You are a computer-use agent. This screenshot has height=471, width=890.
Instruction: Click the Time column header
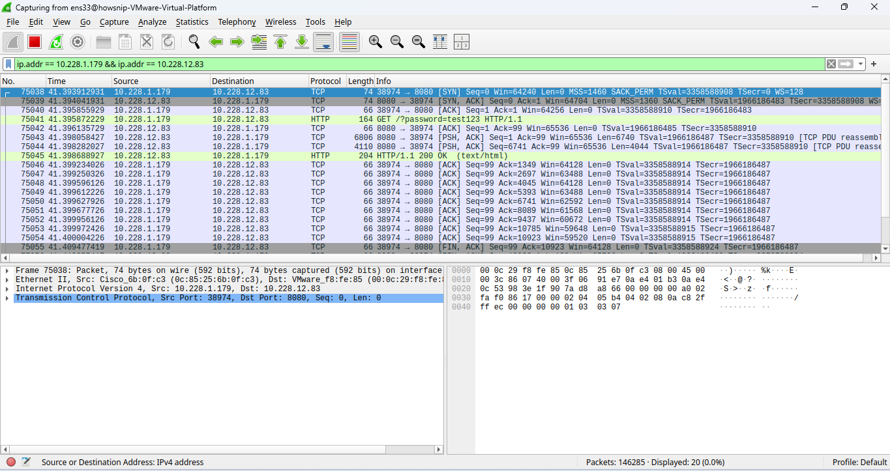click(x=78, y=81)
